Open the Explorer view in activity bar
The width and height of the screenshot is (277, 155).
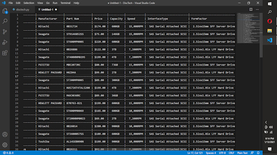click(x=5, y=11)
